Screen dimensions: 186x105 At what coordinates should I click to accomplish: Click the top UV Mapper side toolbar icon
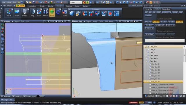point(3,25)
